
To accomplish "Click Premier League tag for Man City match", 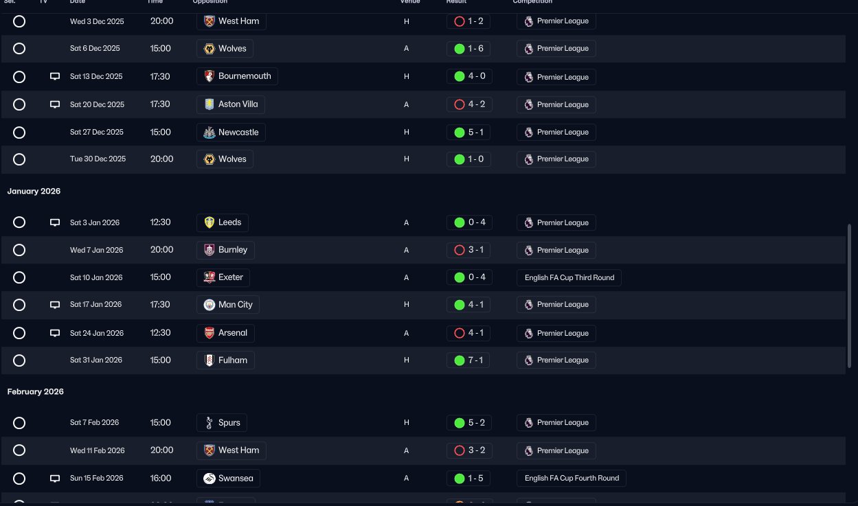I will click(556, 305).
